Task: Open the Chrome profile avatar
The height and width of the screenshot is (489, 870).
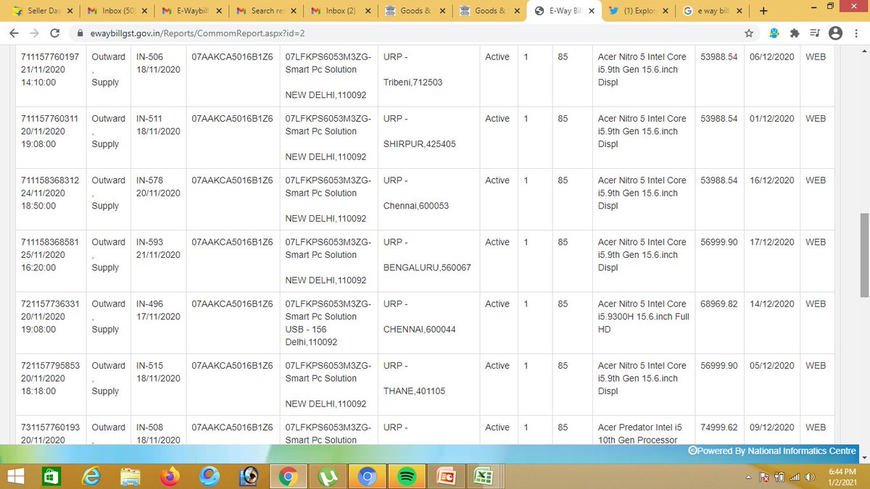Action: 837,33
